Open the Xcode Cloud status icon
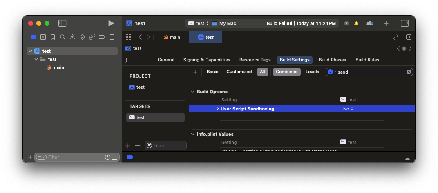 coord(370,23)
